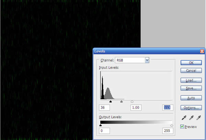Select the white point eyedropper

click(x=198, y=118)
